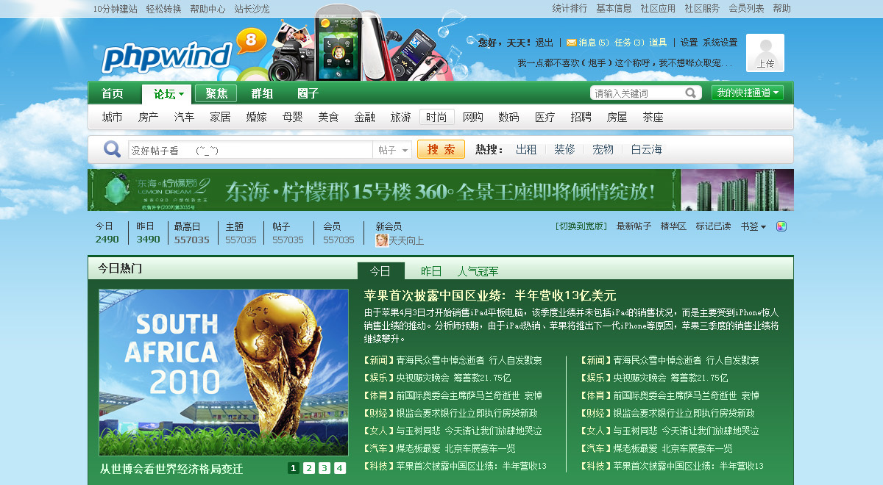Open 基本信息 link
This screenshot has width=883, height=485.
614,9
